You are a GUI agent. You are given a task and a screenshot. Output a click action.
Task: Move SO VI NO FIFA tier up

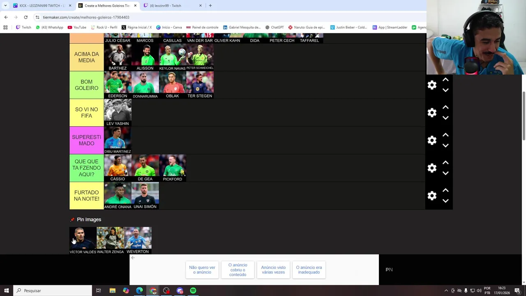[x=445, y=107]
